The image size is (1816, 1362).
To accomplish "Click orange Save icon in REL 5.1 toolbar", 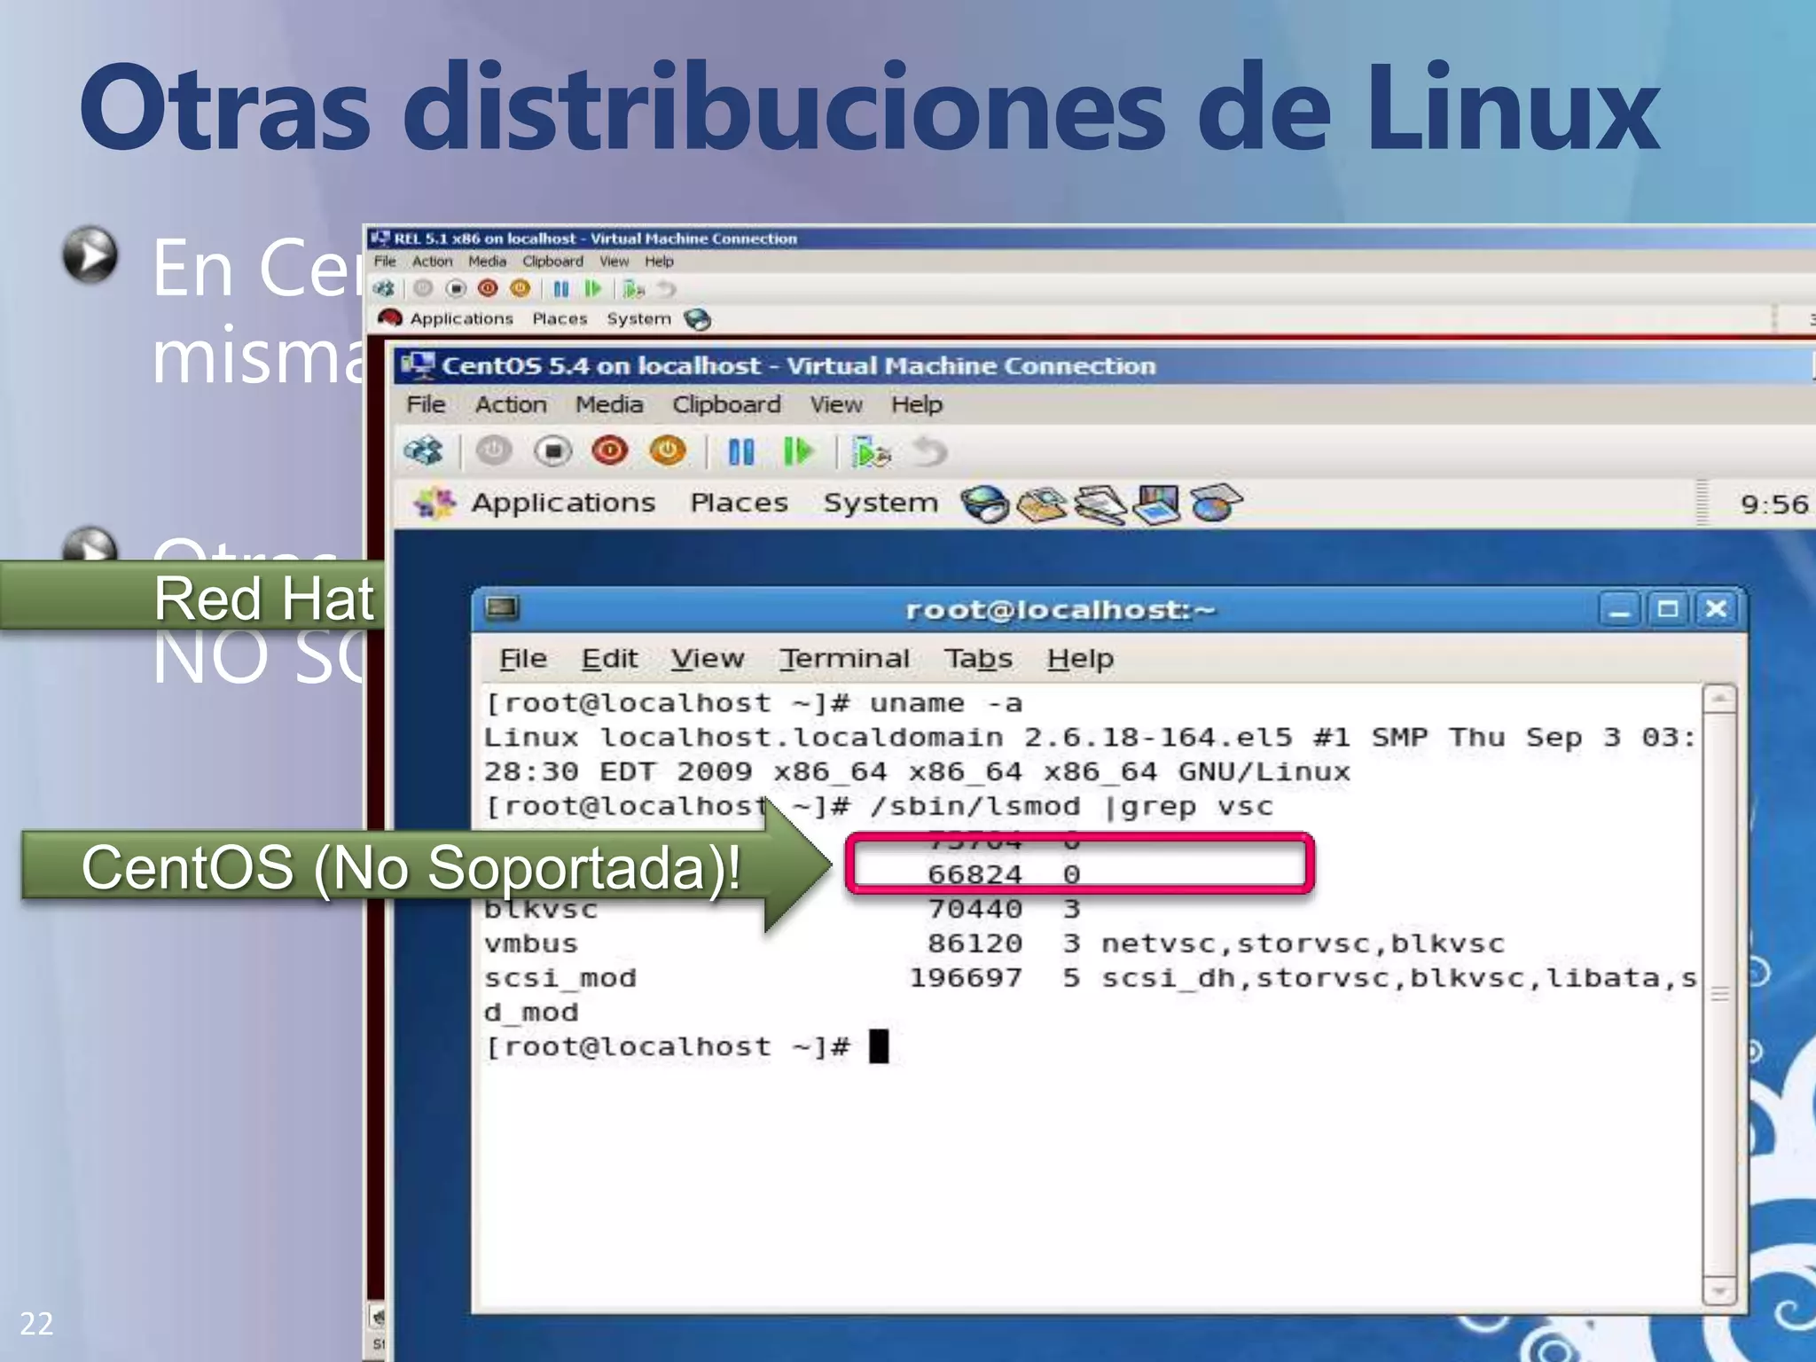I will coord(520,289).
